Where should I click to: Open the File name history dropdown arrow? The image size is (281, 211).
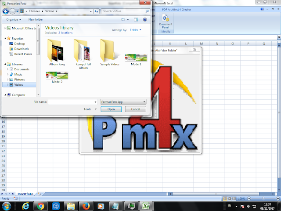(x=95, y=102)
